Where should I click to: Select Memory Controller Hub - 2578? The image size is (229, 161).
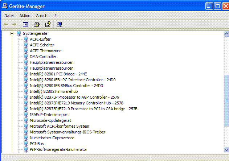76,103
